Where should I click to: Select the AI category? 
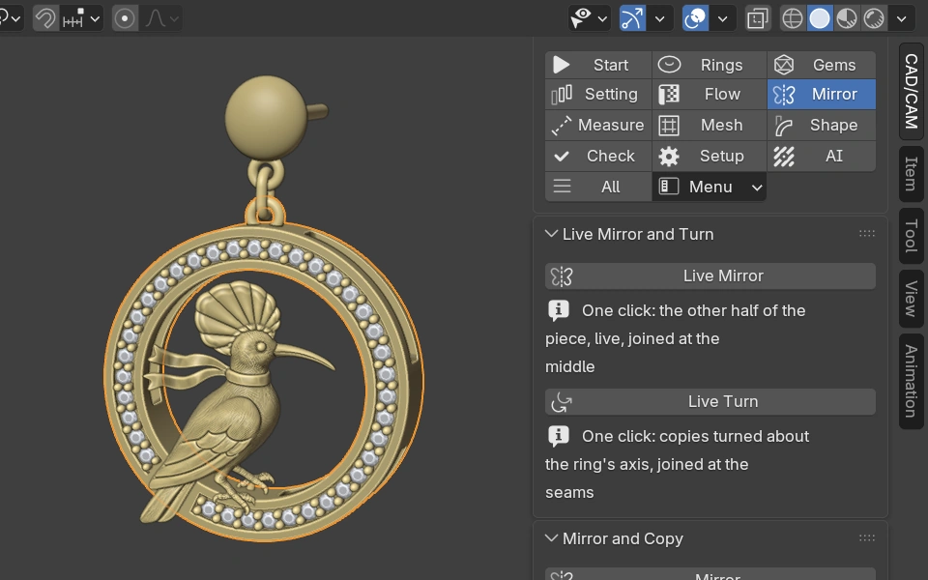[822, 156]
